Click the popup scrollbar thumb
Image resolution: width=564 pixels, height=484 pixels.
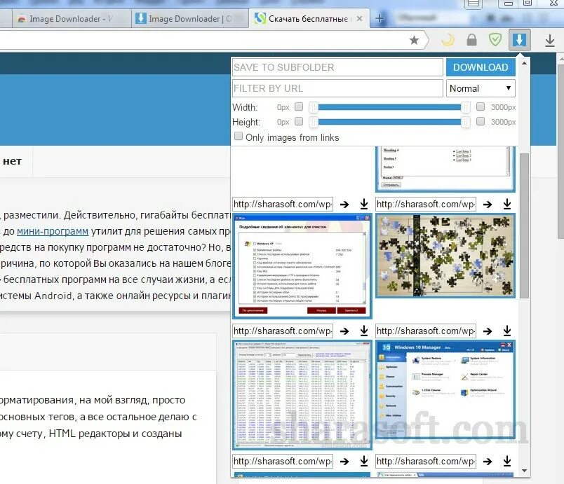tap(524, 226)
